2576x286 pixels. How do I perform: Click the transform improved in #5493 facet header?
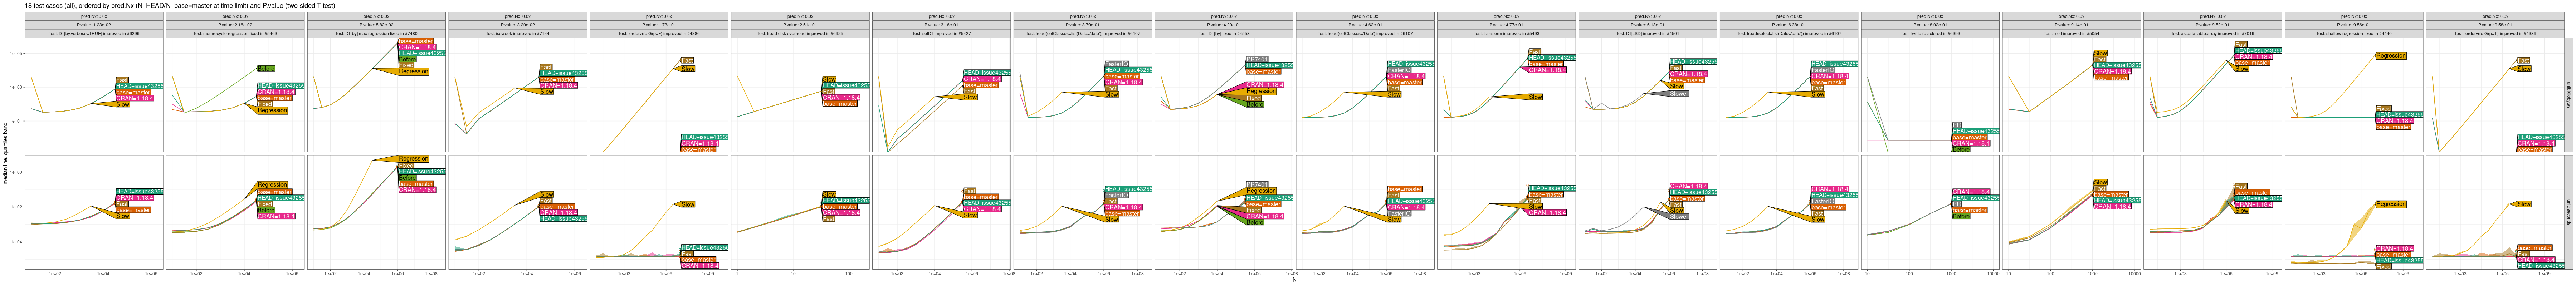pyautogui.click(x=1506, y=33)
